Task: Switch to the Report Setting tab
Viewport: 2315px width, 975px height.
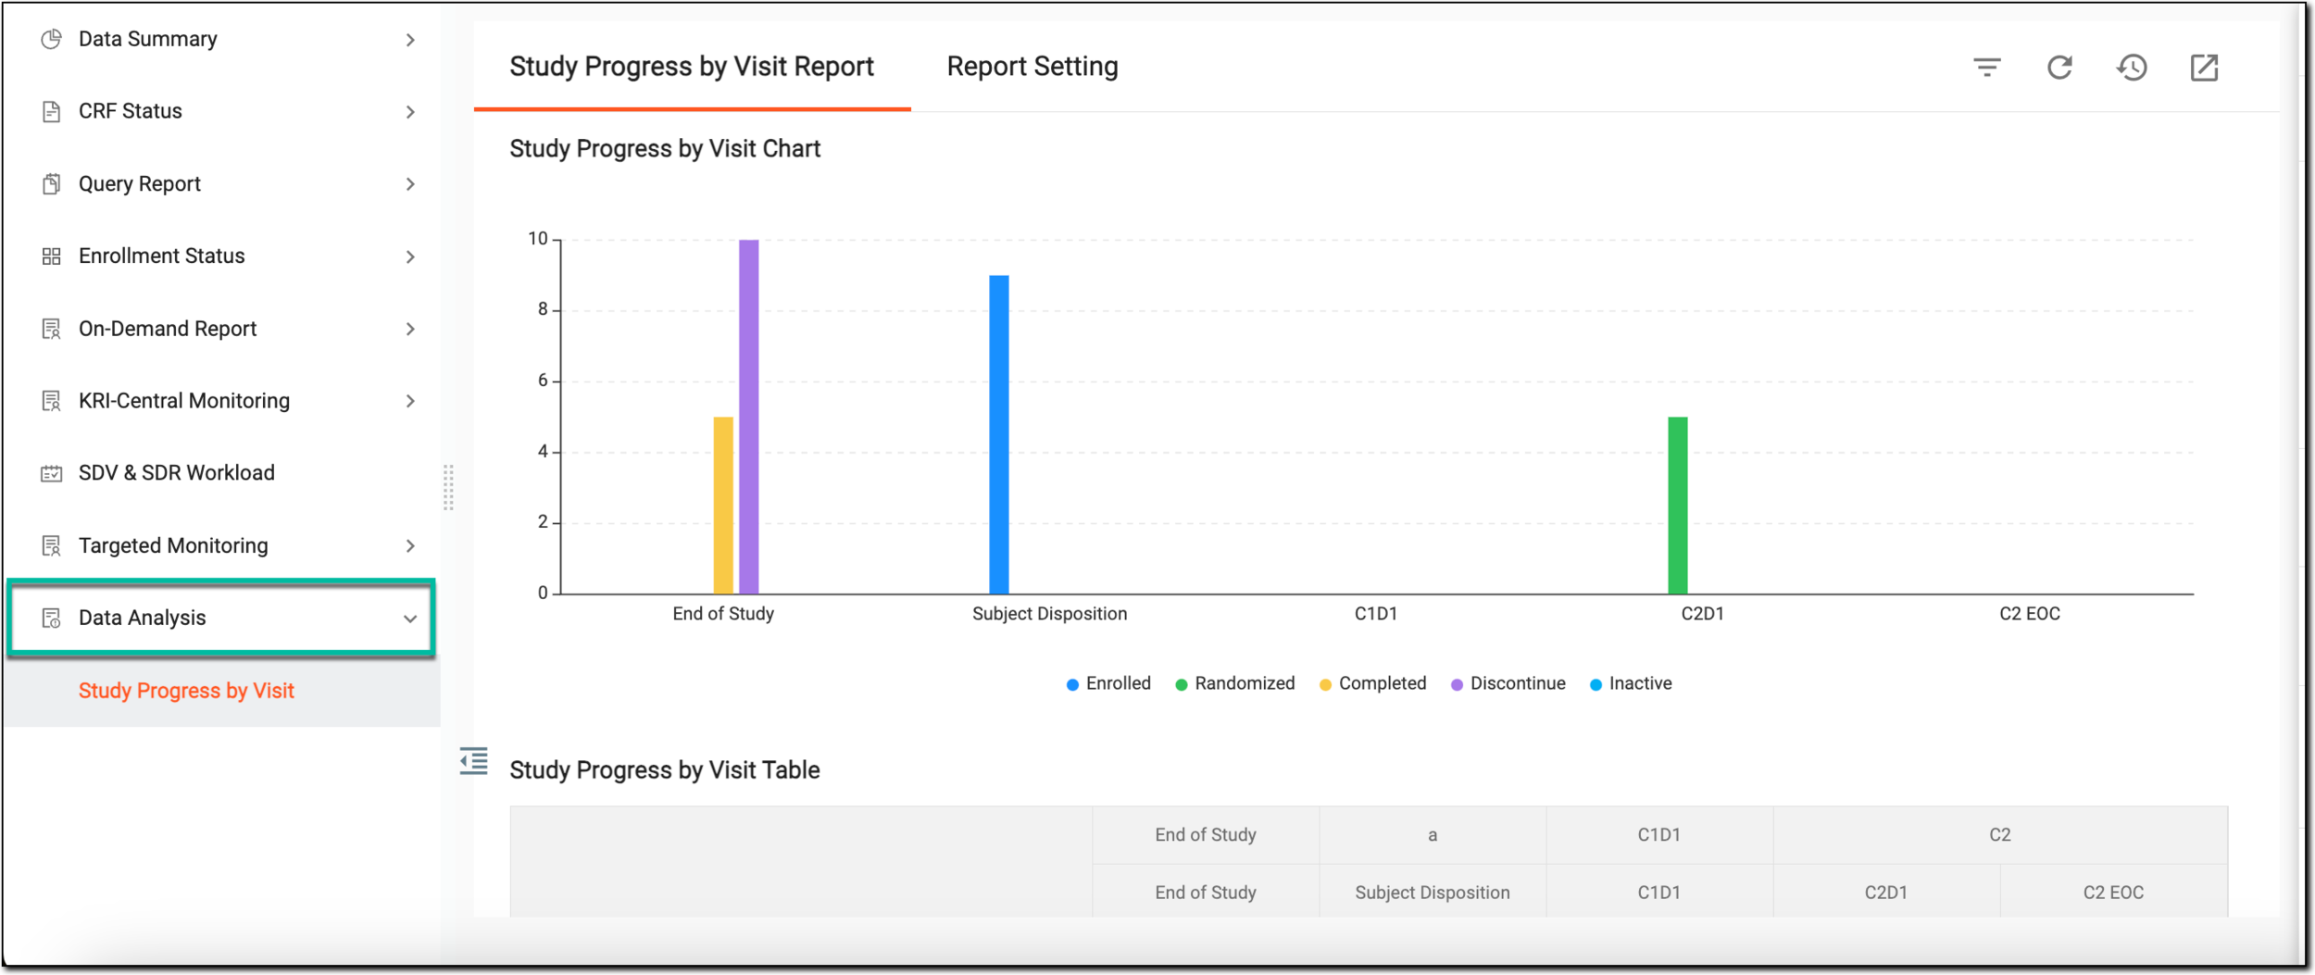Action: click(1032, 67)
